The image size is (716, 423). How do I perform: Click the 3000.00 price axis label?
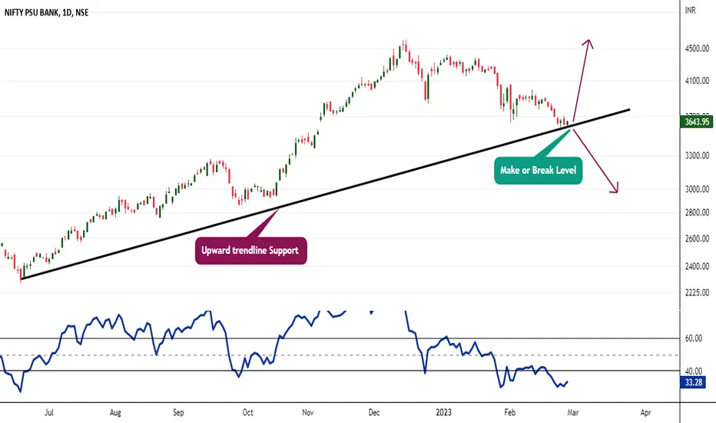point(697,189)
